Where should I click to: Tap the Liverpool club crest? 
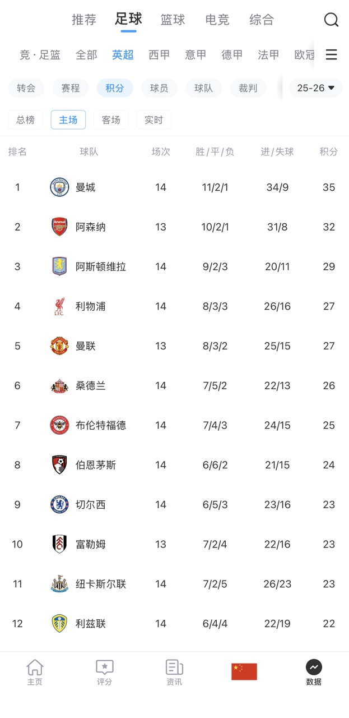59,306
